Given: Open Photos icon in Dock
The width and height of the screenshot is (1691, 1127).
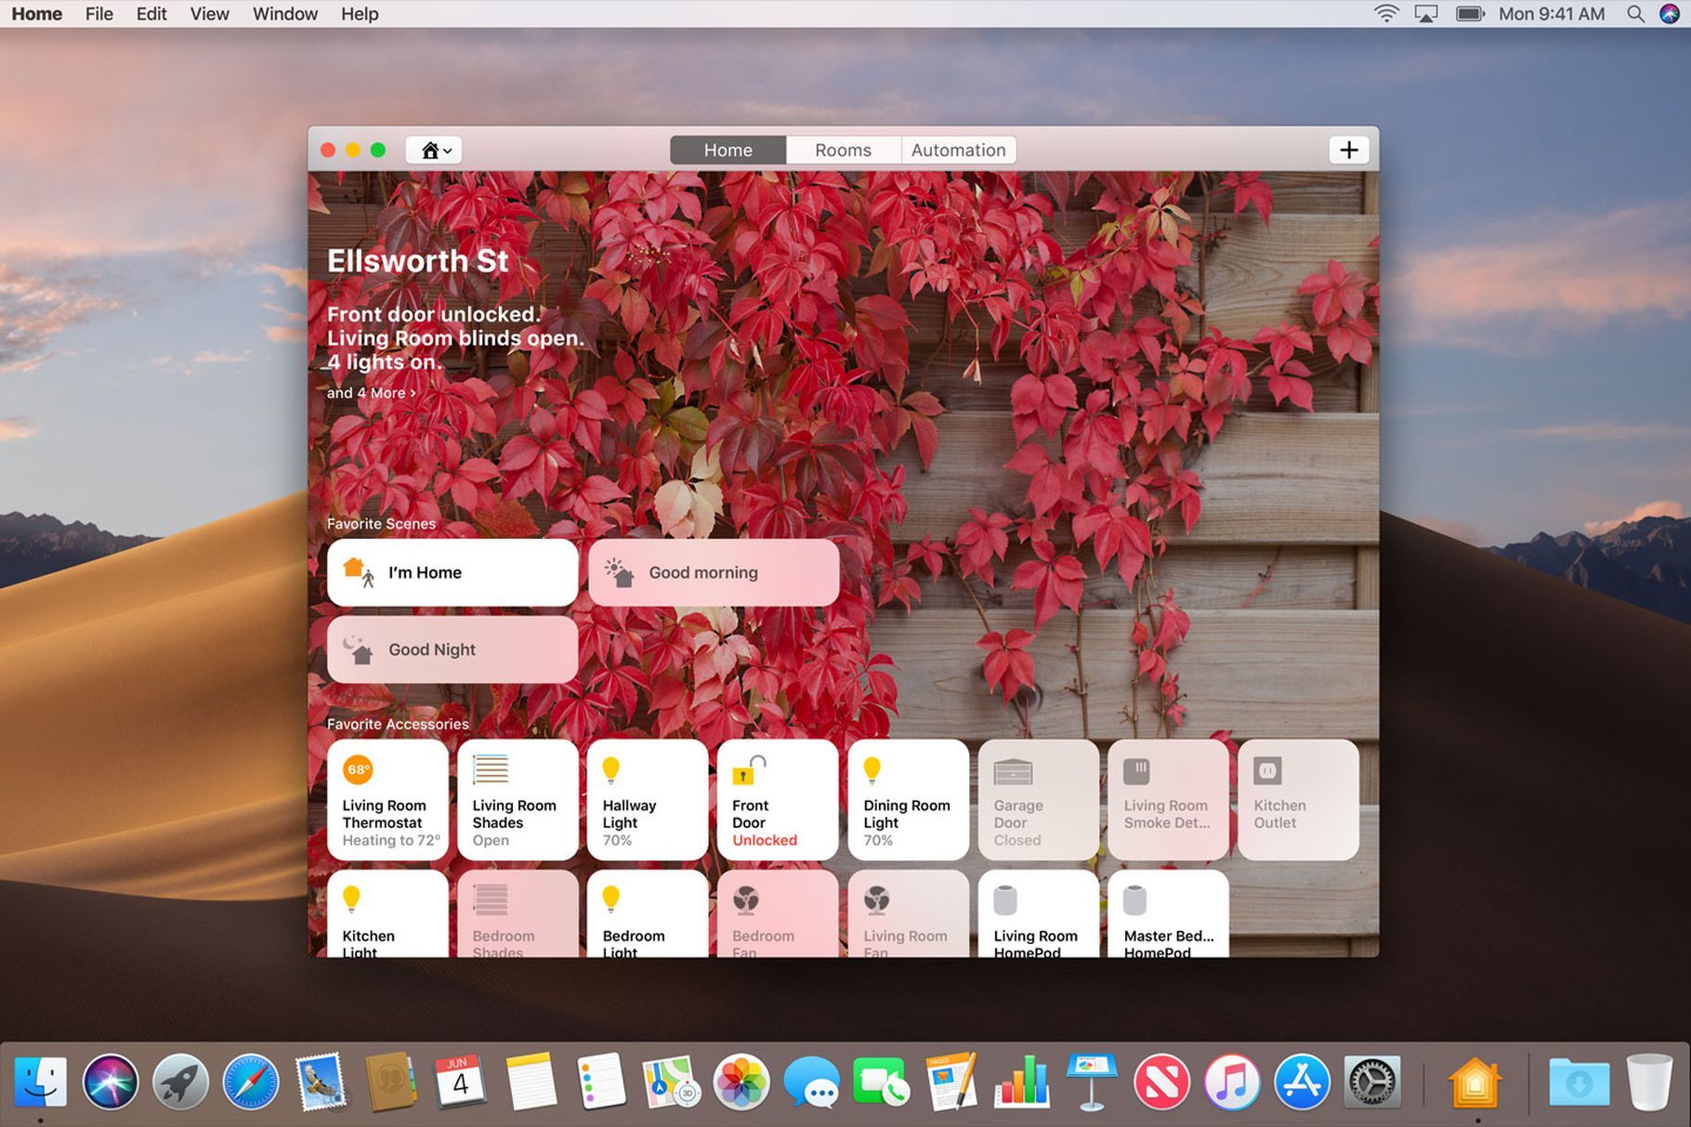Looking at the screenshot, I should click(741, 1081).
